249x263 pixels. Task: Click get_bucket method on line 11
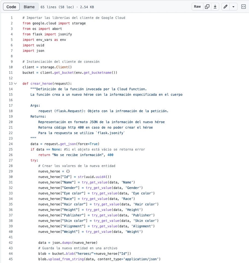point(64,73)
